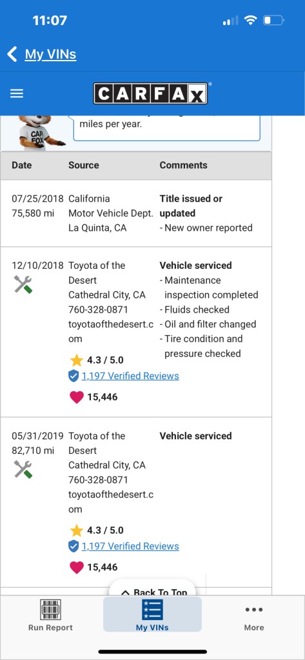Image resolution: width=305 pixels, height=660 pixels.
Task: Tap the wrench icon under 12/10/2018
Action: click(x=23, y=285)
